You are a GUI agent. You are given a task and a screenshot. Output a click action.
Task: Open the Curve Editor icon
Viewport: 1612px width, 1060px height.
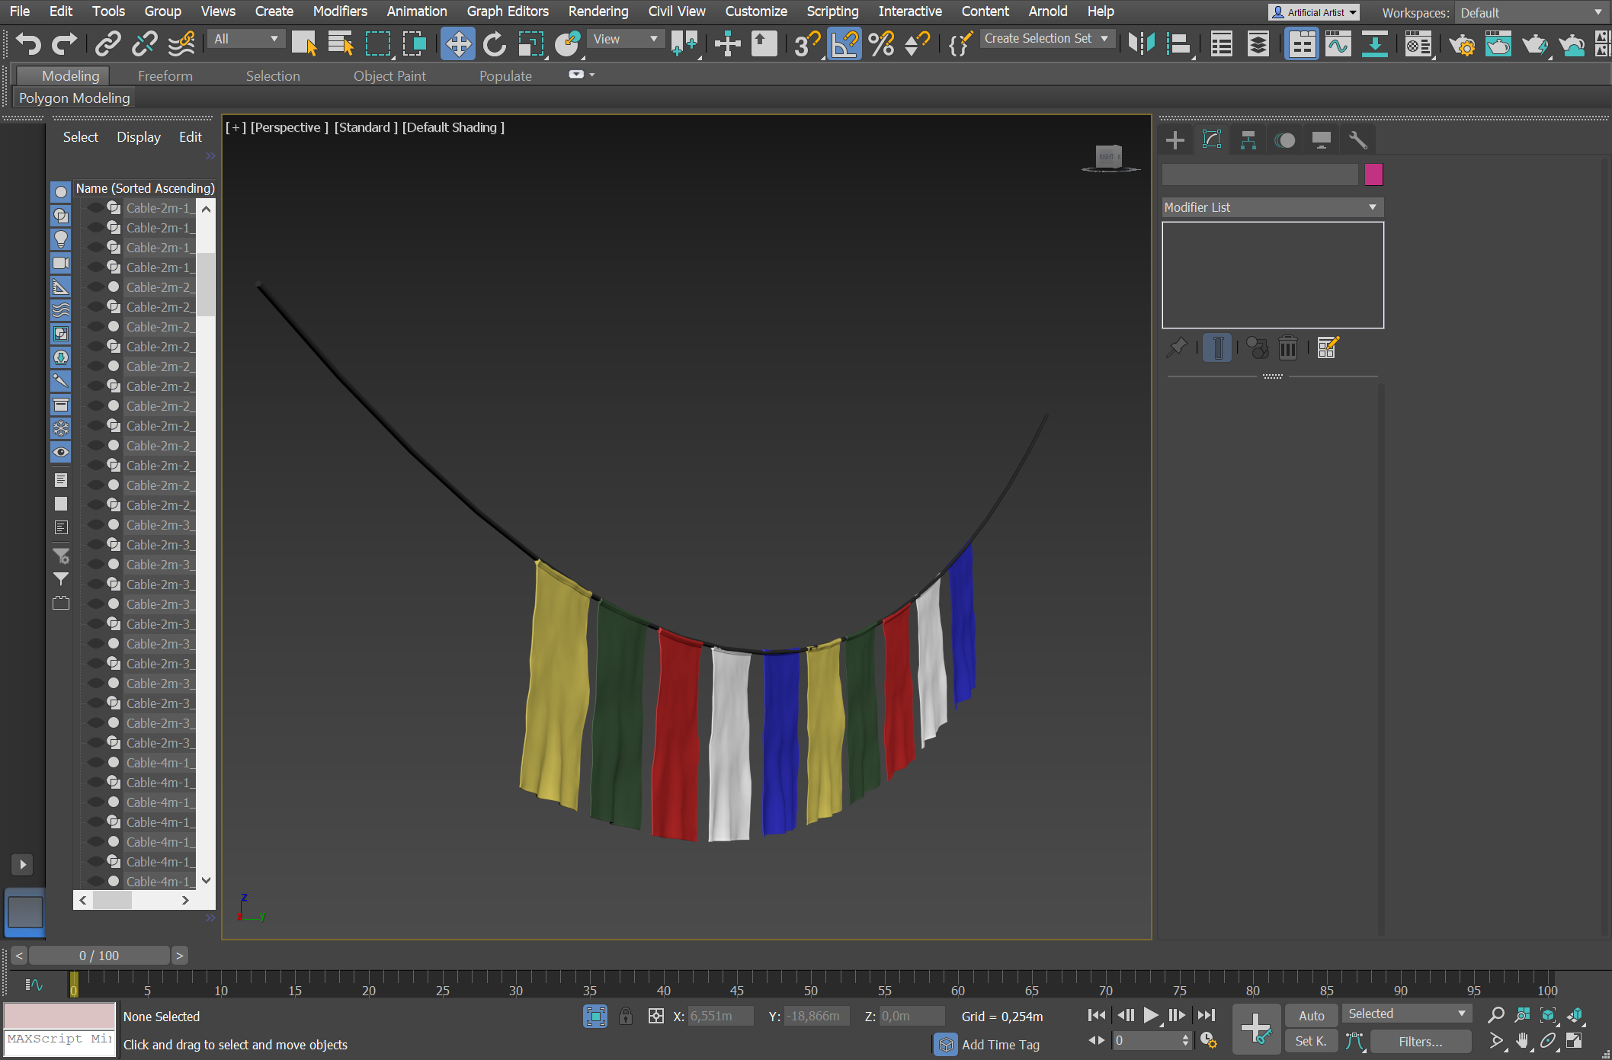[x=1338, y=43]
